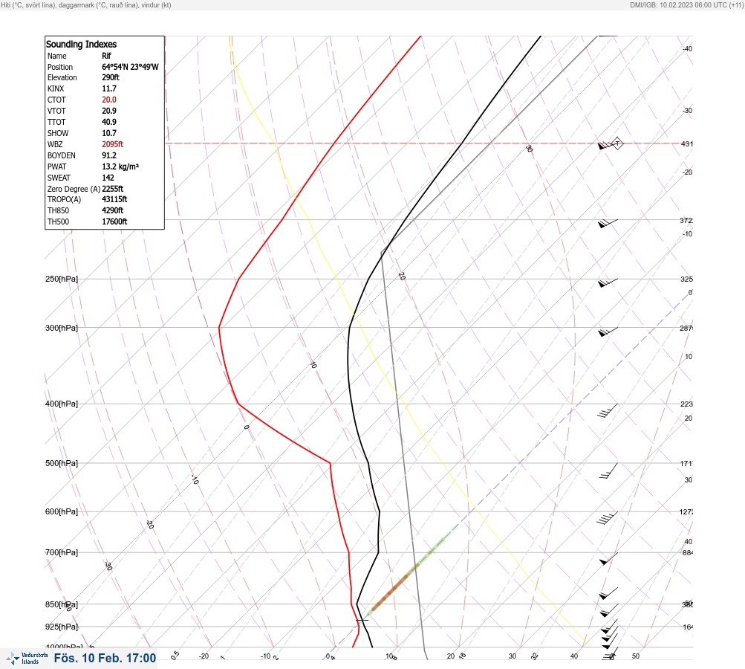Select the TTOT value 40.9
745x669 pixels.
[x=109, y=122]
